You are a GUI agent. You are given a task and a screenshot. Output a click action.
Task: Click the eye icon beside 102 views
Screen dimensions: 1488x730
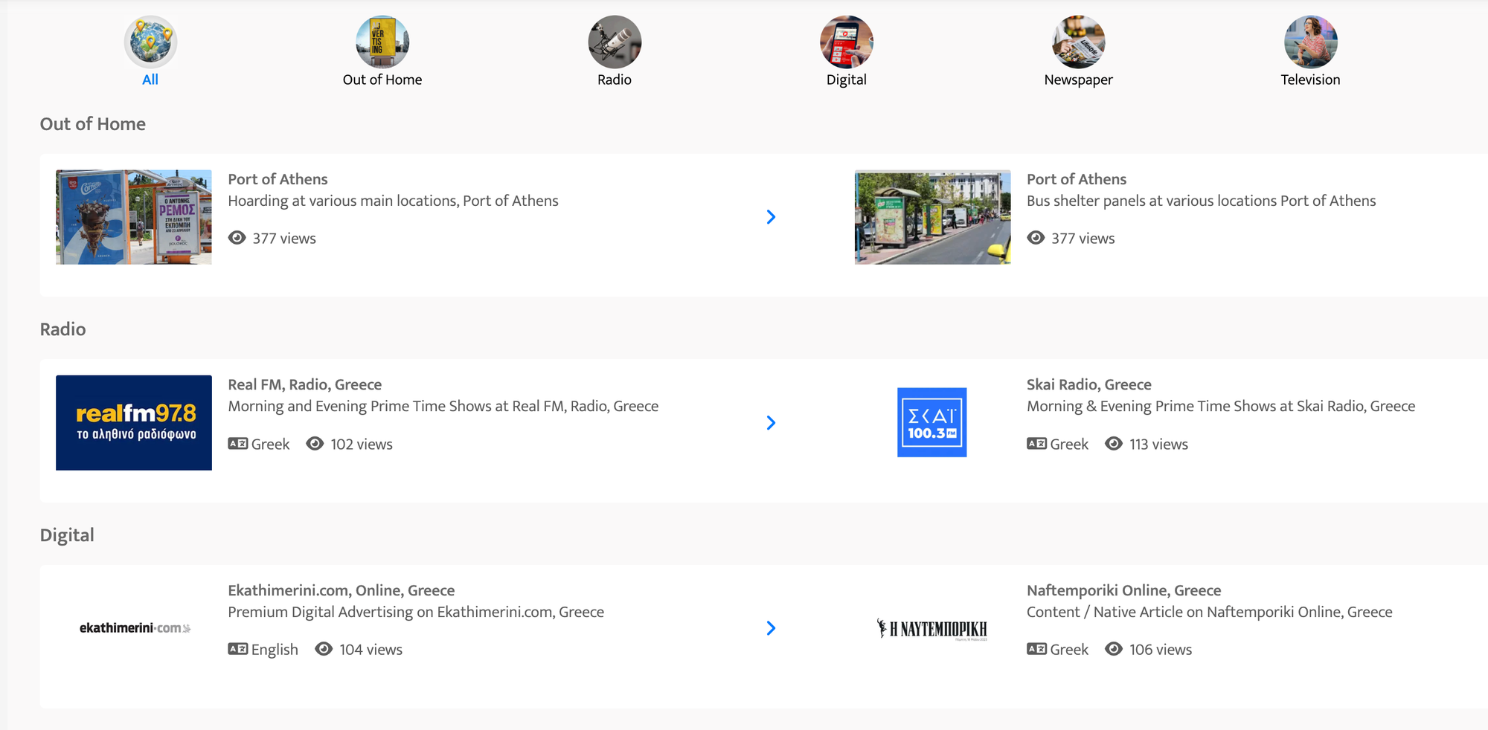tap(315, 444)
